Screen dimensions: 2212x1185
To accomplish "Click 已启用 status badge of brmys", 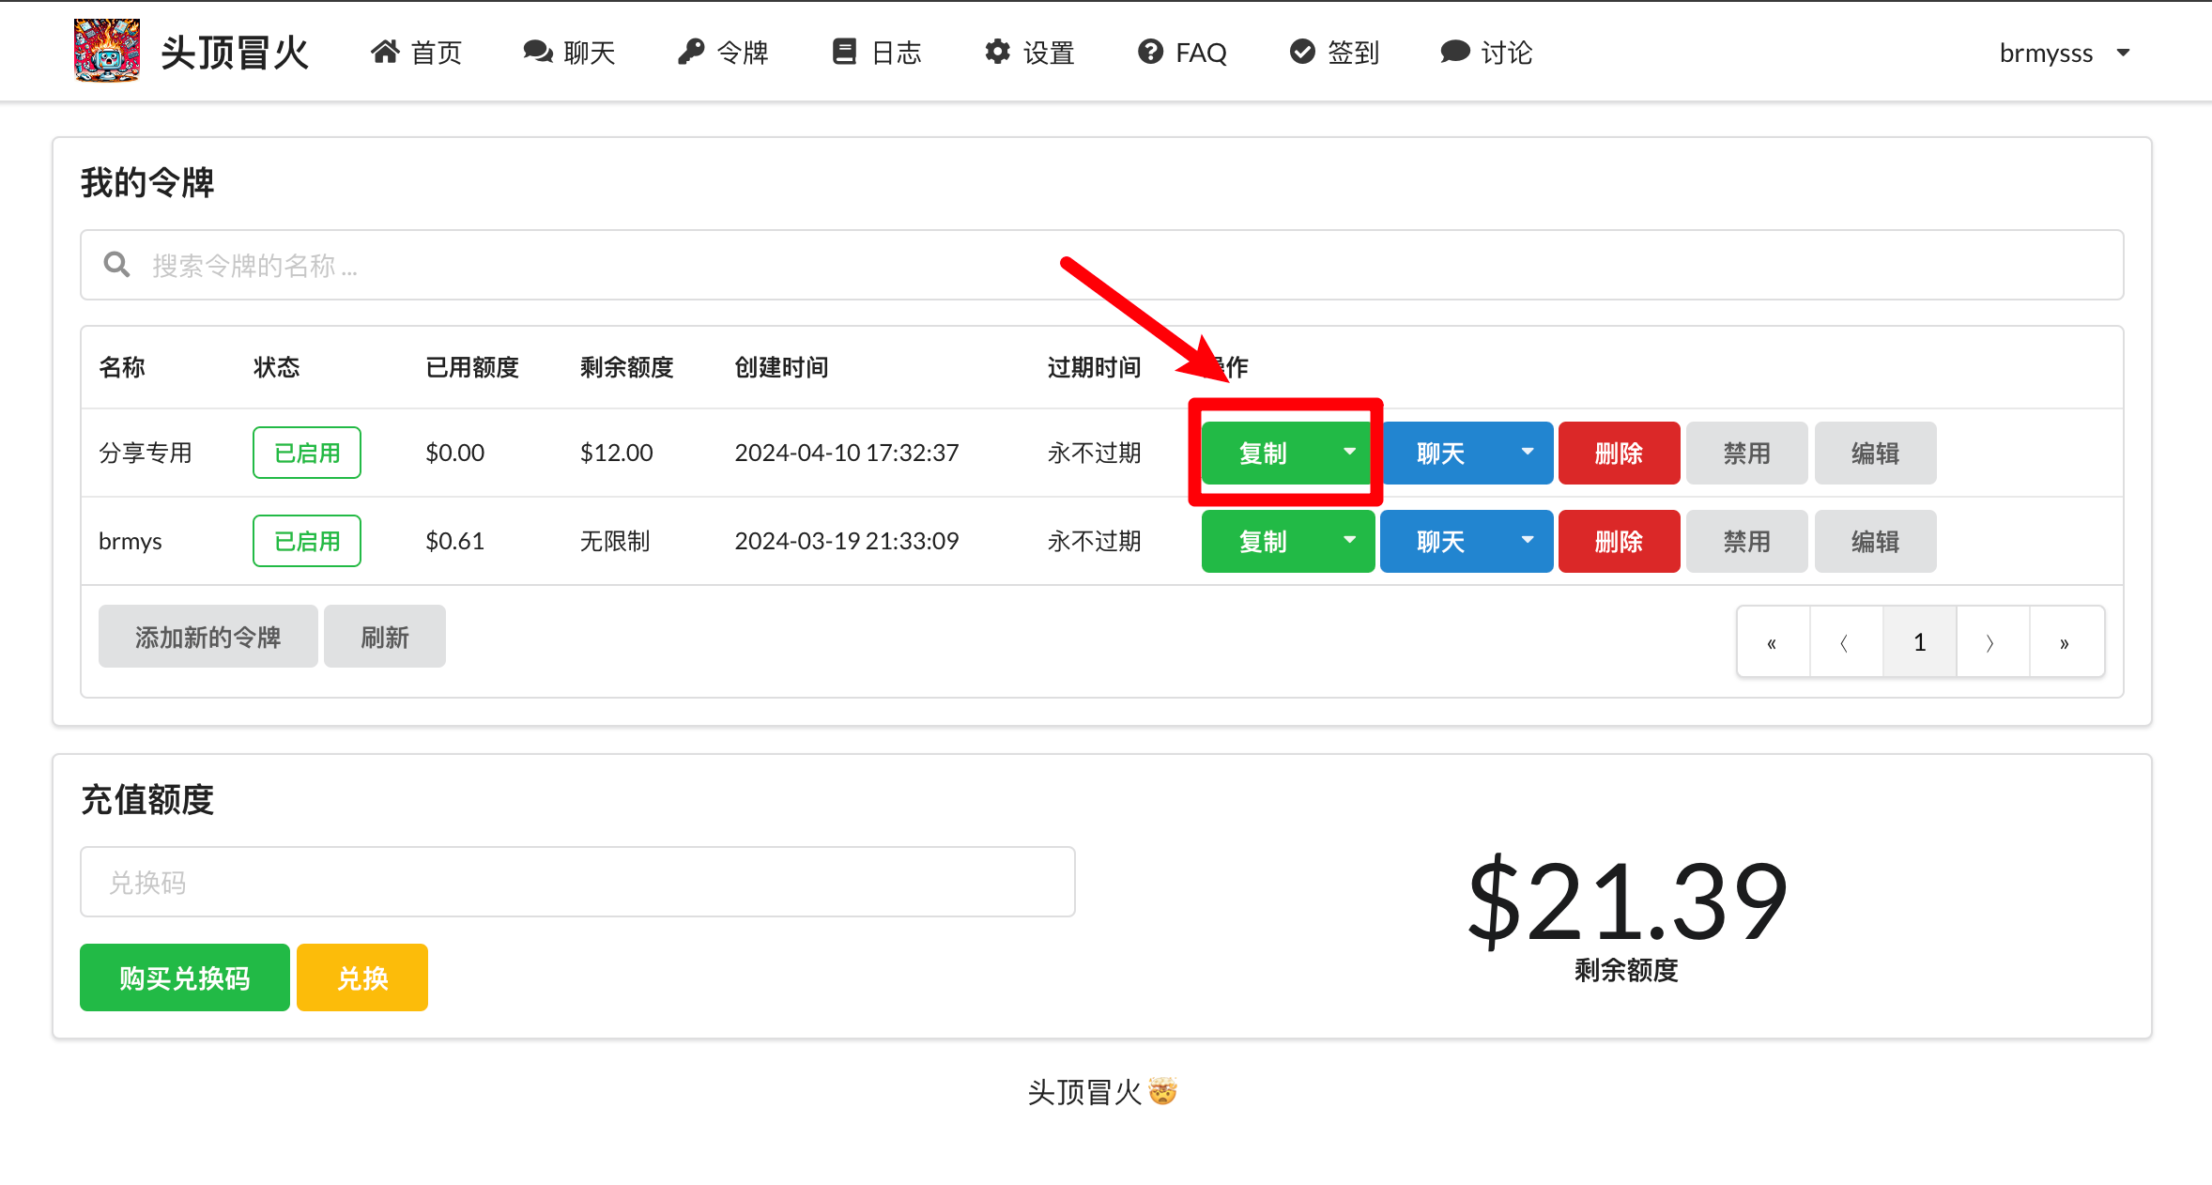I will click(307, 541).
